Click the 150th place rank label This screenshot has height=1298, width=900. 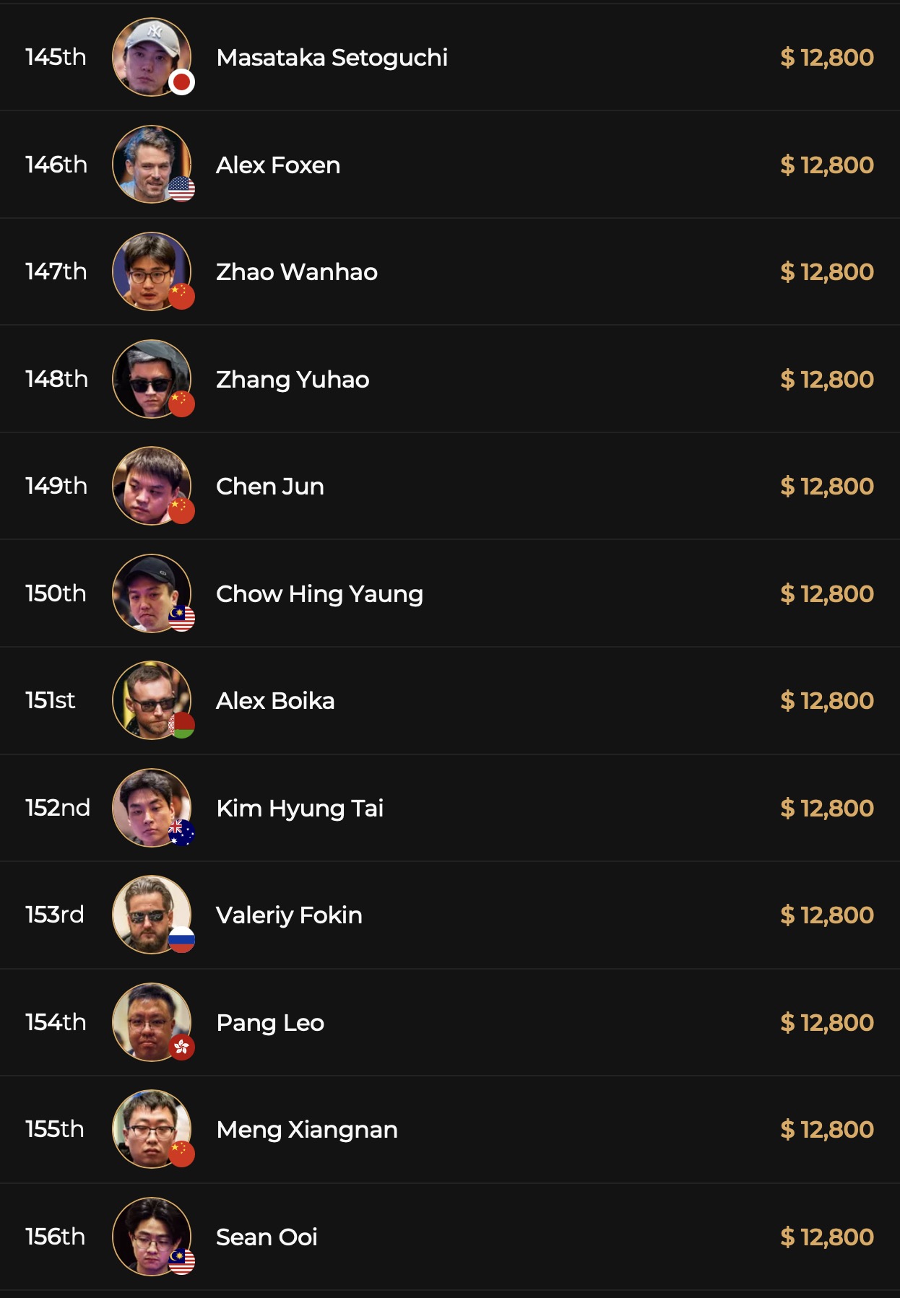56,593
